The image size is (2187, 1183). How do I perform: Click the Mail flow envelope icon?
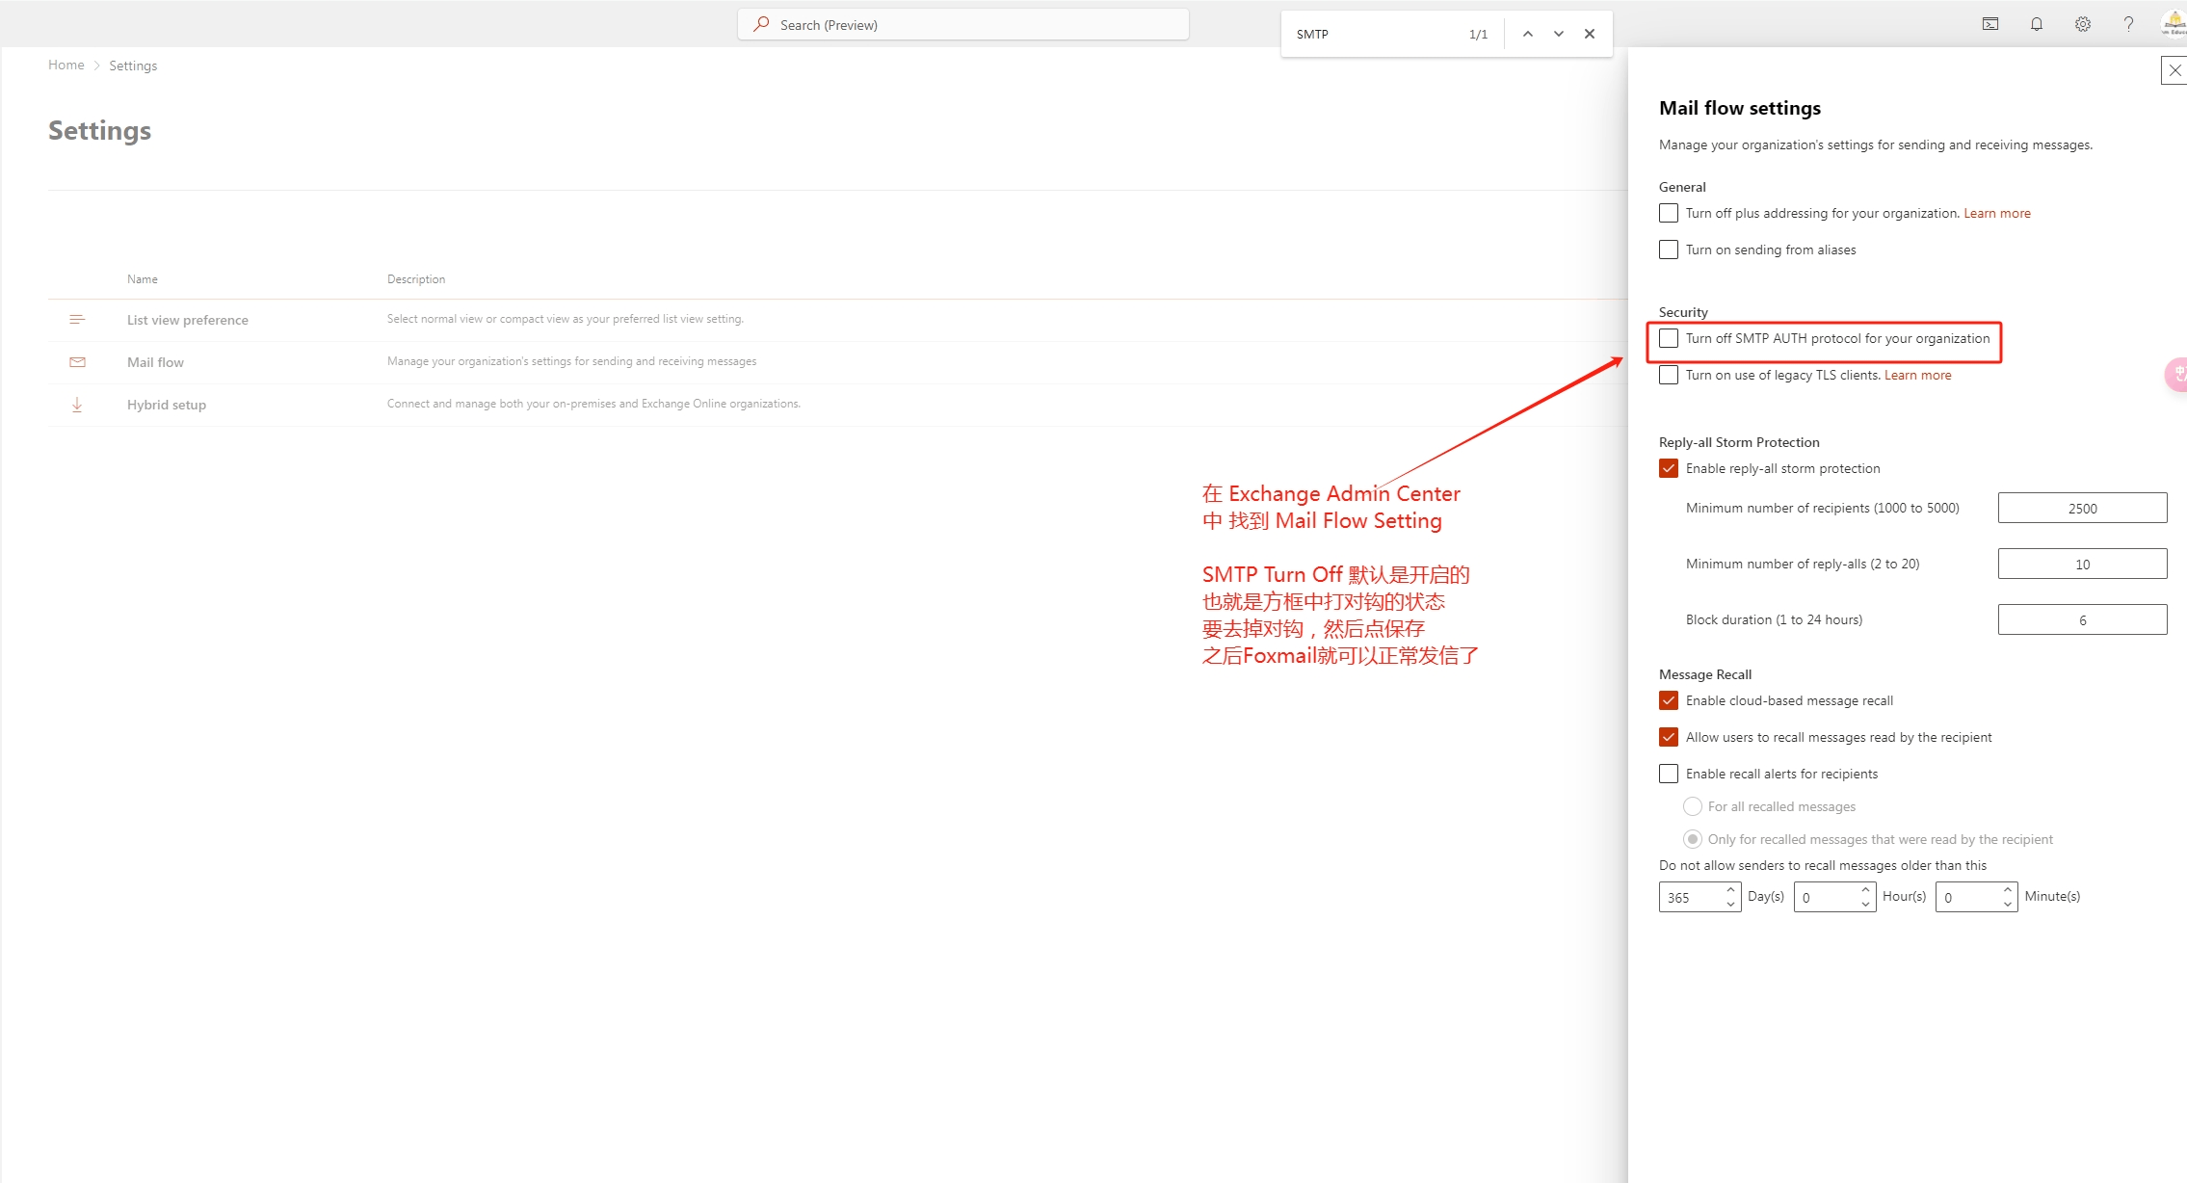click(x=77, y=361)
